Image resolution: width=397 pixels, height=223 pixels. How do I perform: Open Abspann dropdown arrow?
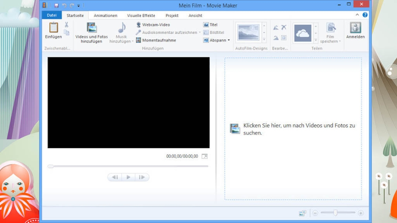coord(229,40)
